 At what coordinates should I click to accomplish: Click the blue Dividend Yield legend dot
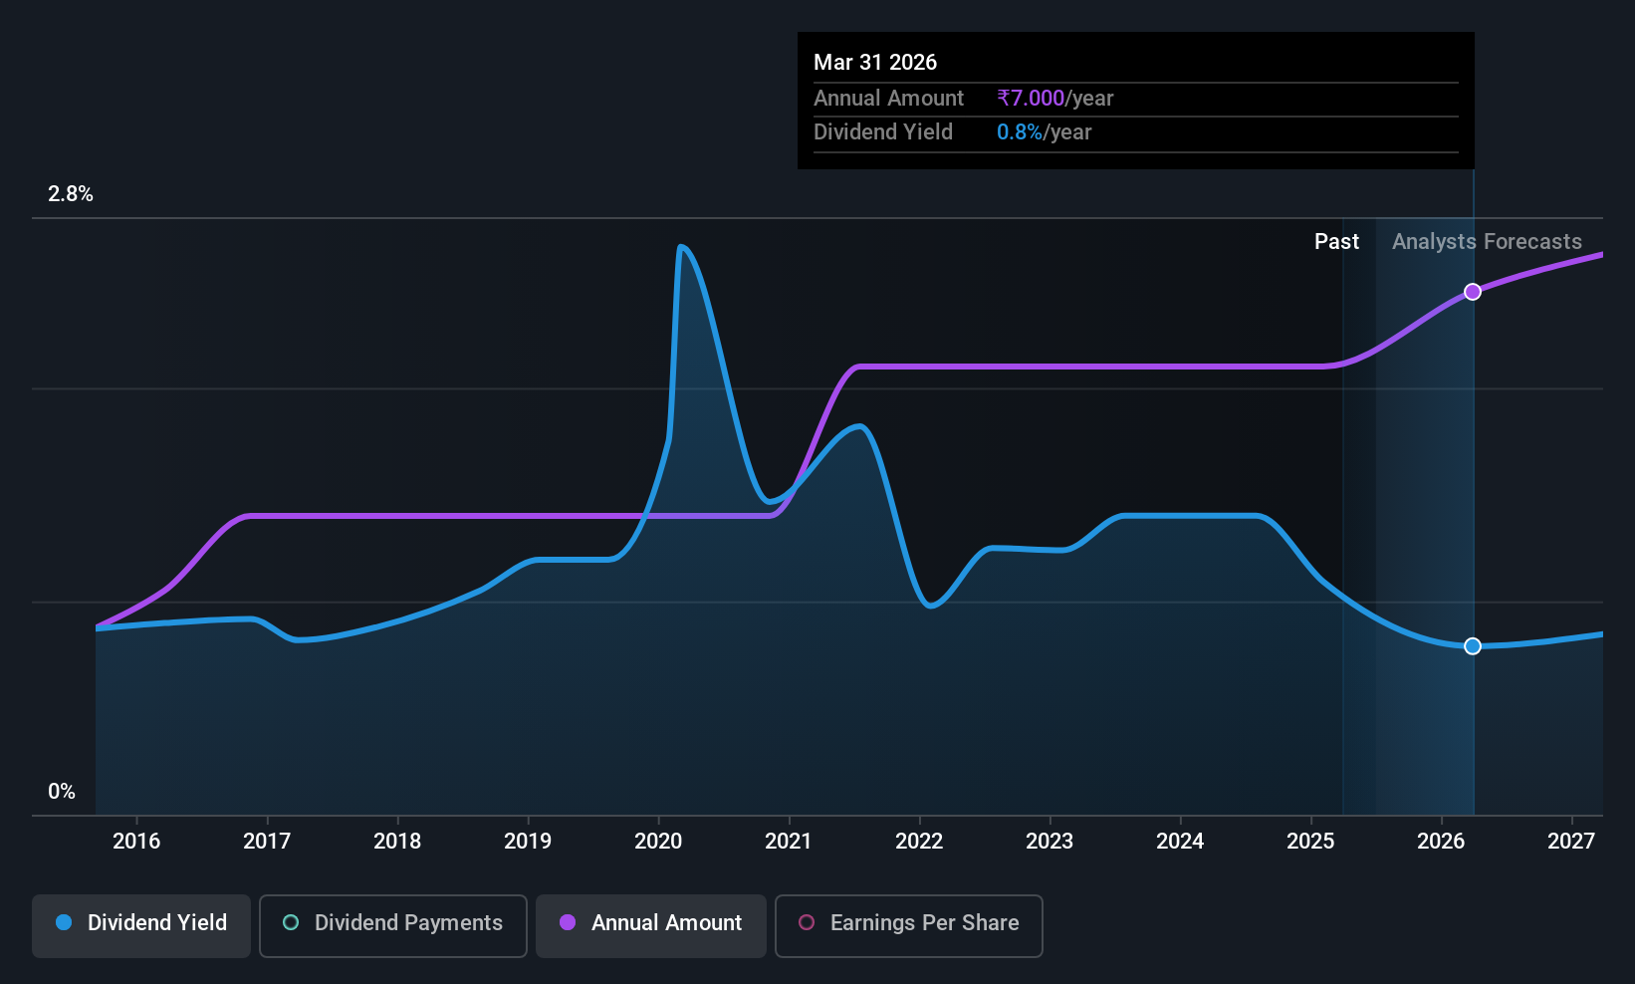pos(64,922)
